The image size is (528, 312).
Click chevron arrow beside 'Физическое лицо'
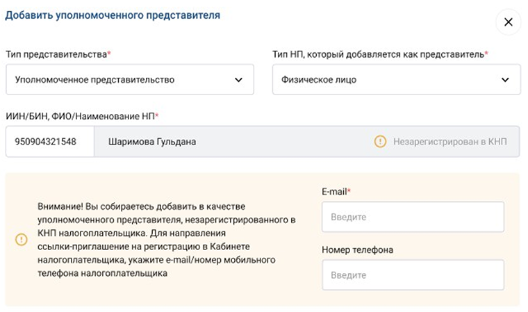pos(505,80)
